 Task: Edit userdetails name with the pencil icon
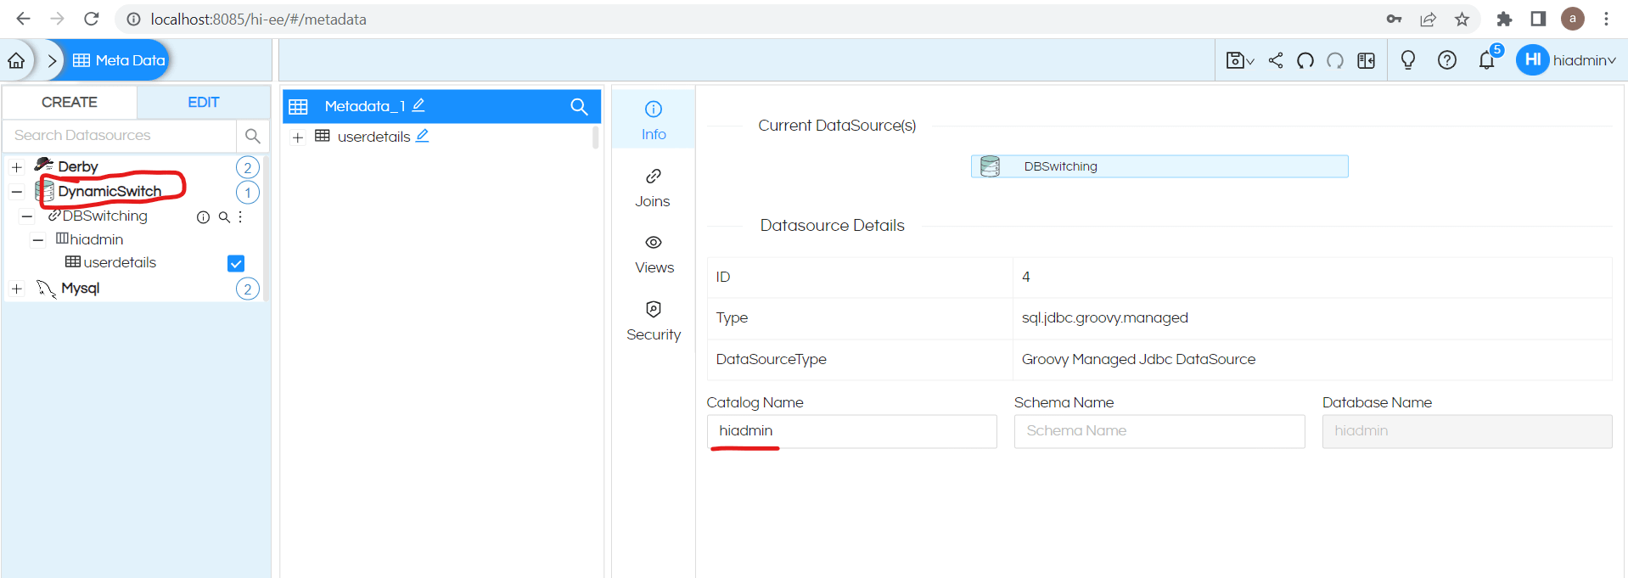(x=422, y=136)
